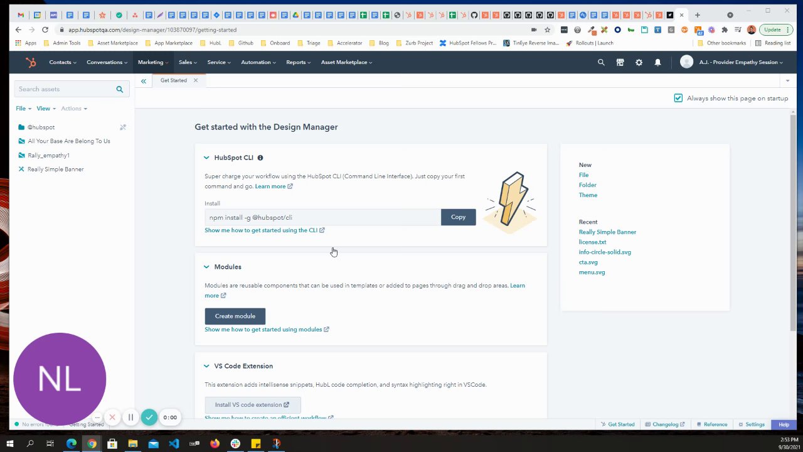This screenshot has width=803, height=452.
Task: Open the Conversations navigation dropdown
Action: 107,62
